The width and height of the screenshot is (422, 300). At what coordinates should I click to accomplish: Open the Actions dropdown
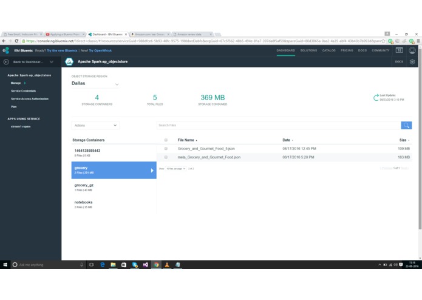(95, 125)
